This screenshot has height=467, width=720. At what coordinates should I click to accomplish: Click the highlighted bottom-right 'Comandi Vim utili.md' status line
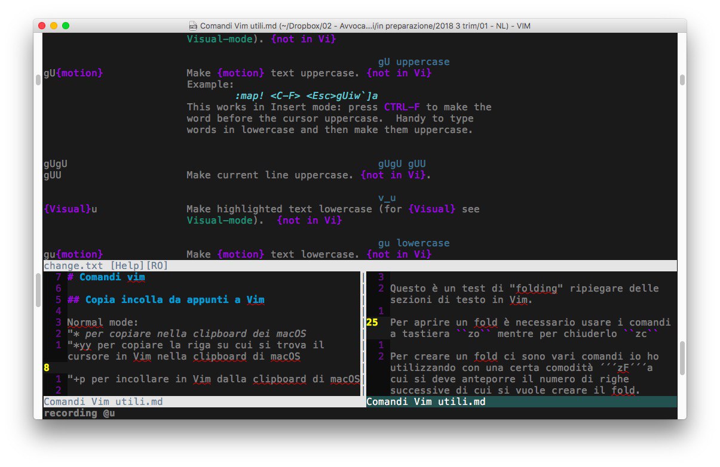[522, 402]
